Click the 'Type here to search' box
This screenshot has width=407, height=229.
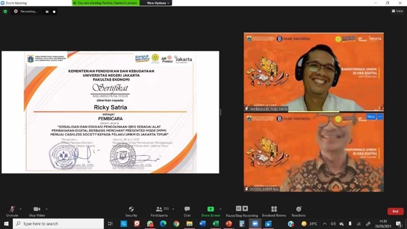(58, 223)
